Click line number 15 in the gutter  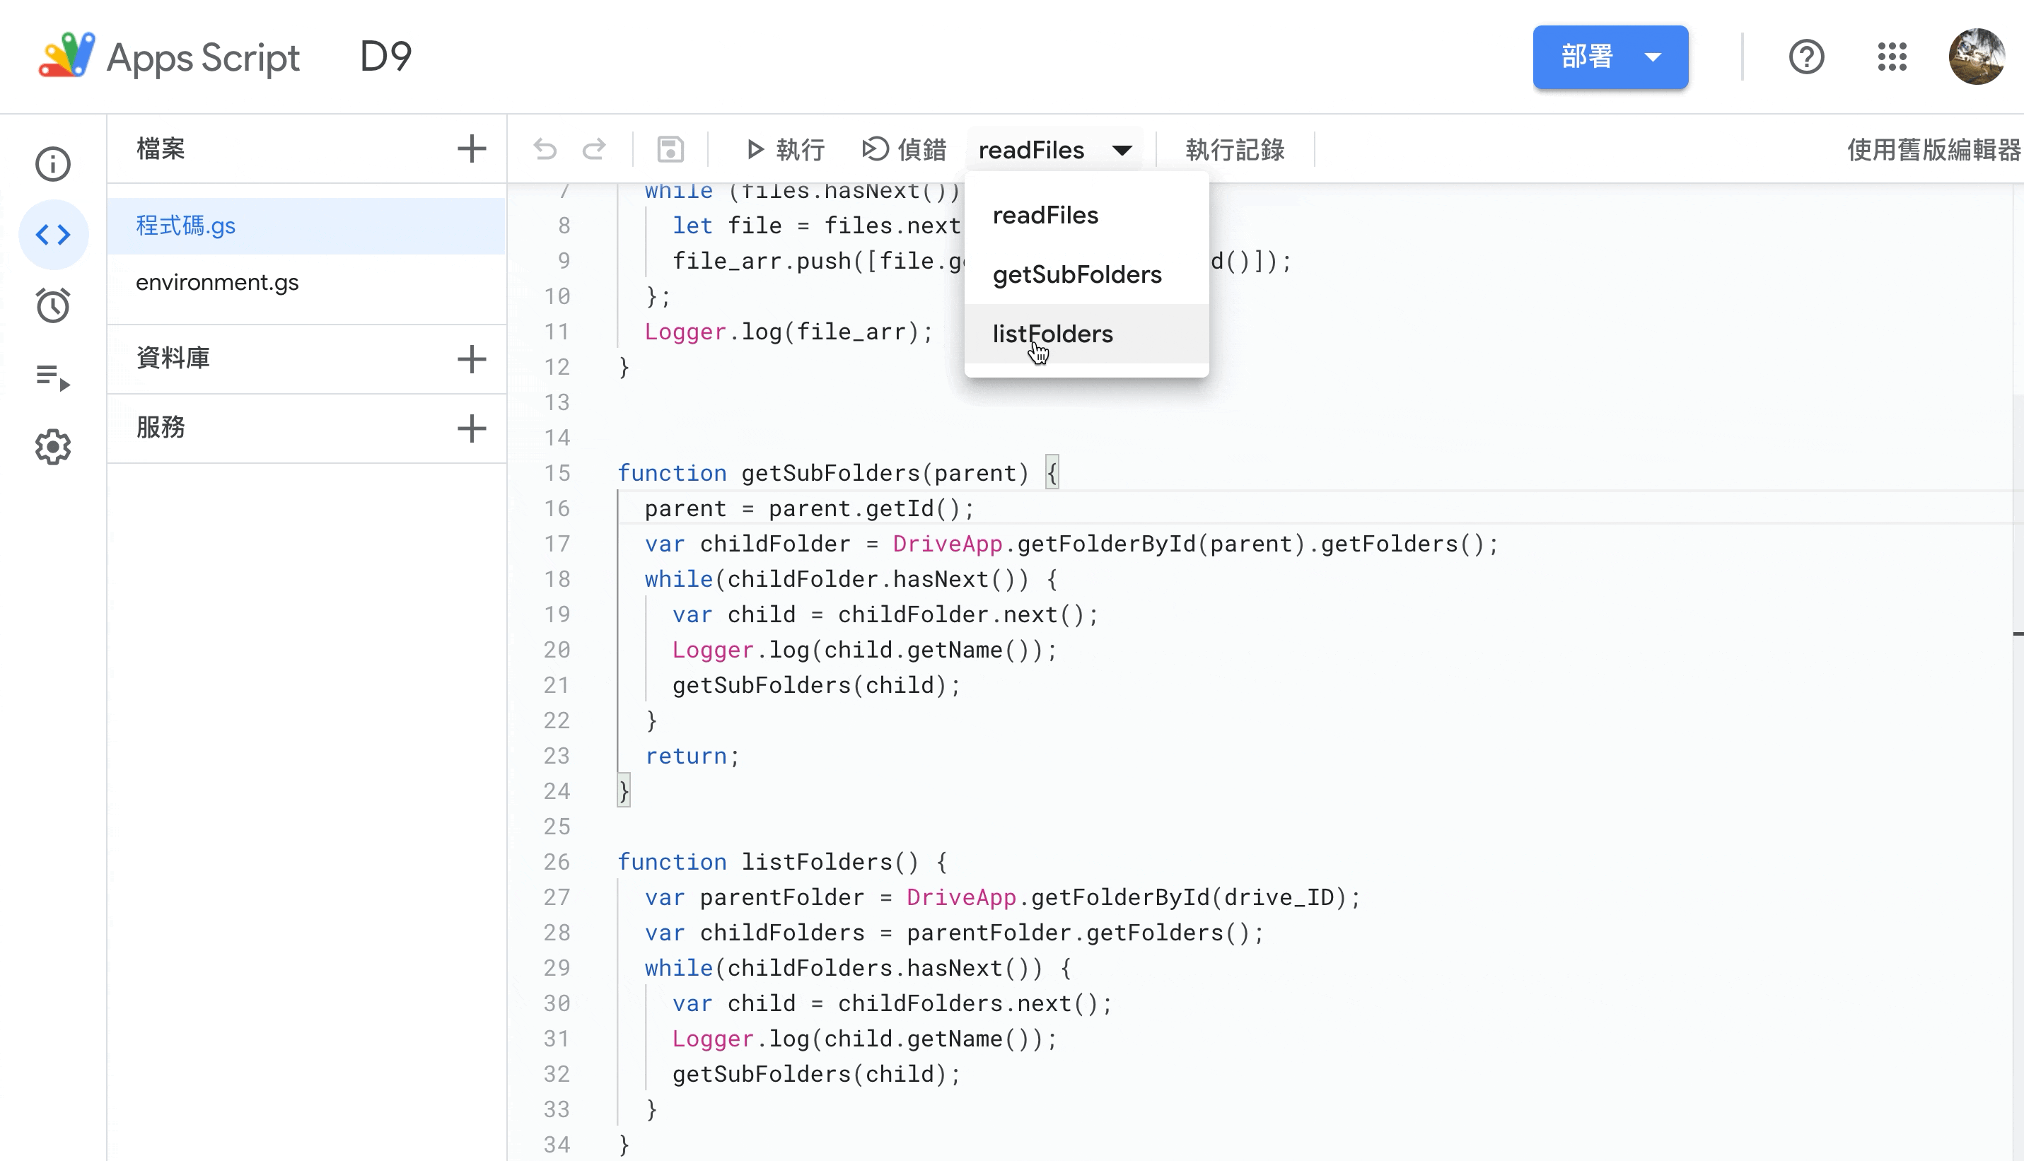pyautogui.click(x=557, y=473)
